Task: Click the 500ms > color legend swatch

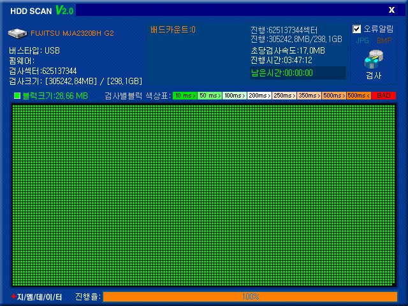Action: (334, 96)
